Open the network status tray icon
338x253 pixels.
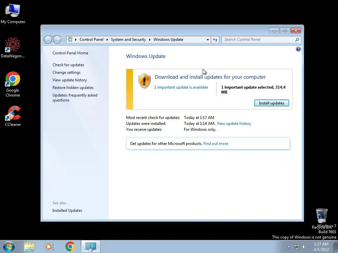(x=297, y=247)
